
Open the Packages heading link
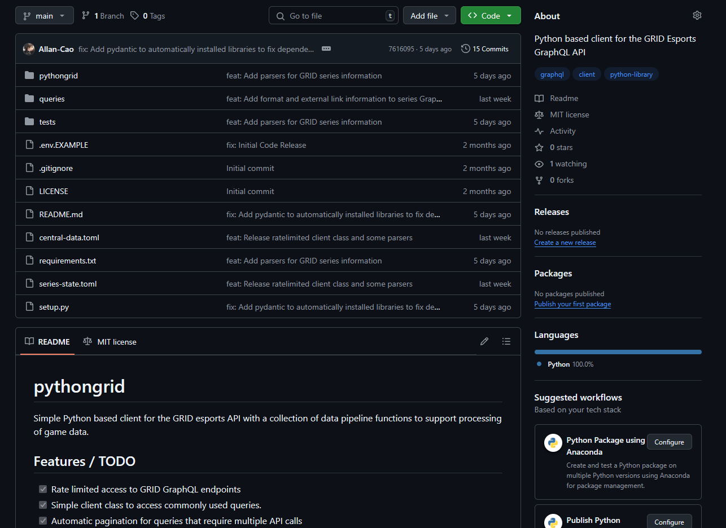[x=553, y=274]
